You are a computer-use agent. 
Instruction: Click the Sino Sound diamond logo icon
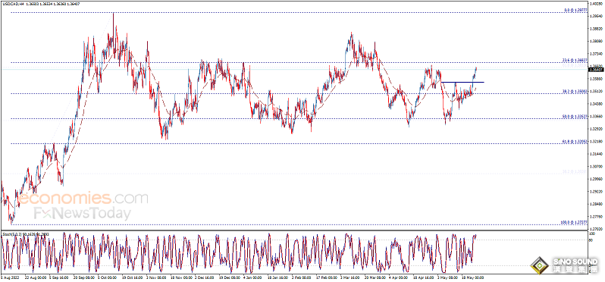(540, 266)
